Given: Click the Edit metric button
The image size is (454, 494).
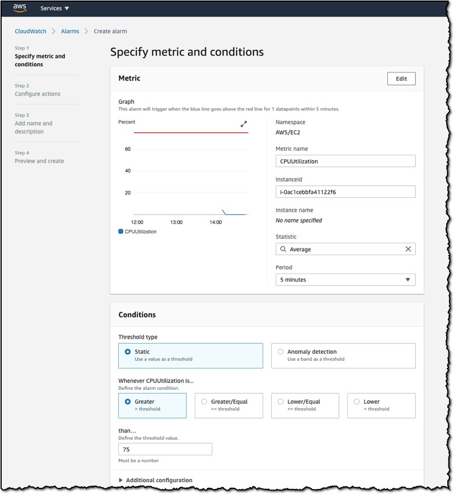Looking at the screenshot, I should pos(401,79).
